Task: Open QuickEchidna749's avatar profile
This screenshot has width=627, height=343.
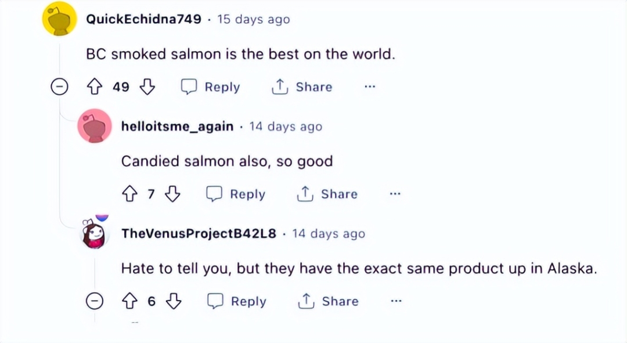Action: [x=60, y=19]
